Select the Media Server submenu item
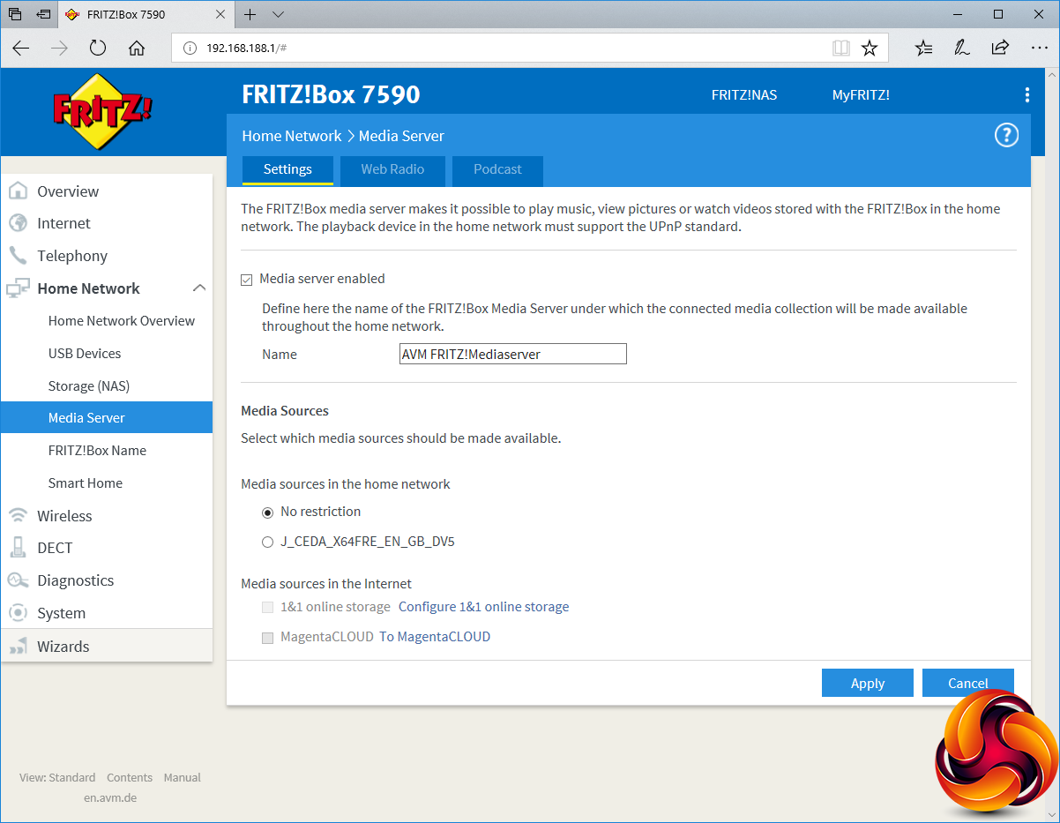Screen dimensions: 1060x823 107,418
